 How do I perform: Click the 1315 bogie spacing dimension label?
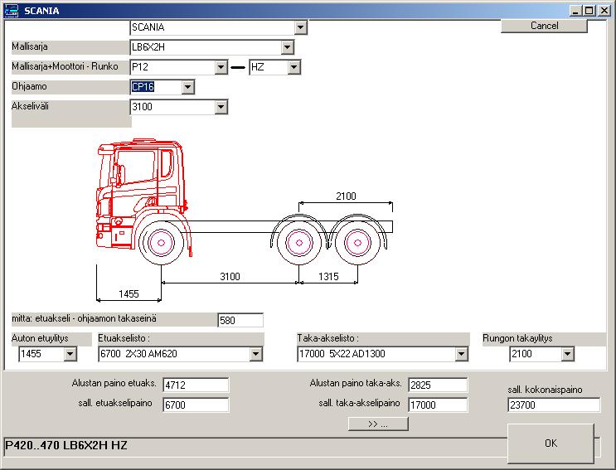click(x=328, y=276)
